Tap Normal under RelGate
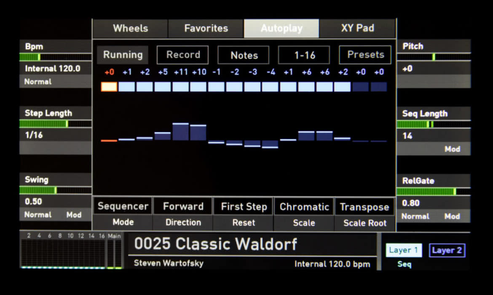Viewport: 493px width, 295px height. click(415, 216)
